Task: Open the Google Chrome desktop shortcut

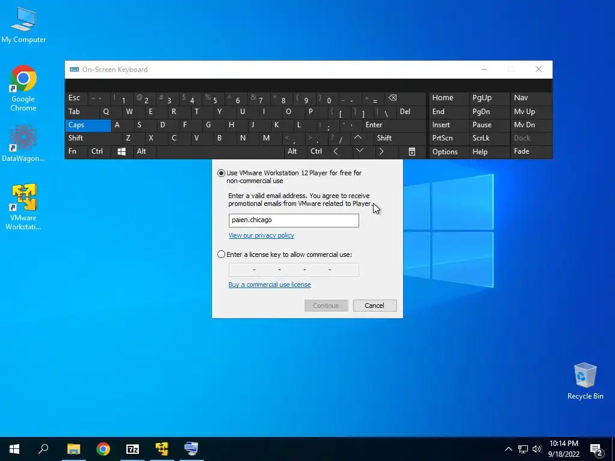Action: tap(23, 88)
